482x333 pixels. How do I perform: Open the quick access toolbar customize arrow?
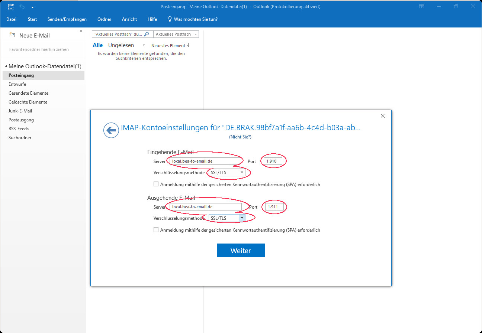(32, 7)
